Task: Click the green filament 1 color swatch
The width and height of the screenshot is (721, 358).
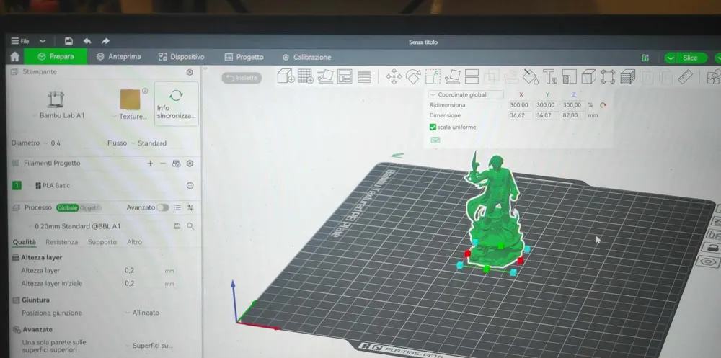Action: [x=17, y=186]
